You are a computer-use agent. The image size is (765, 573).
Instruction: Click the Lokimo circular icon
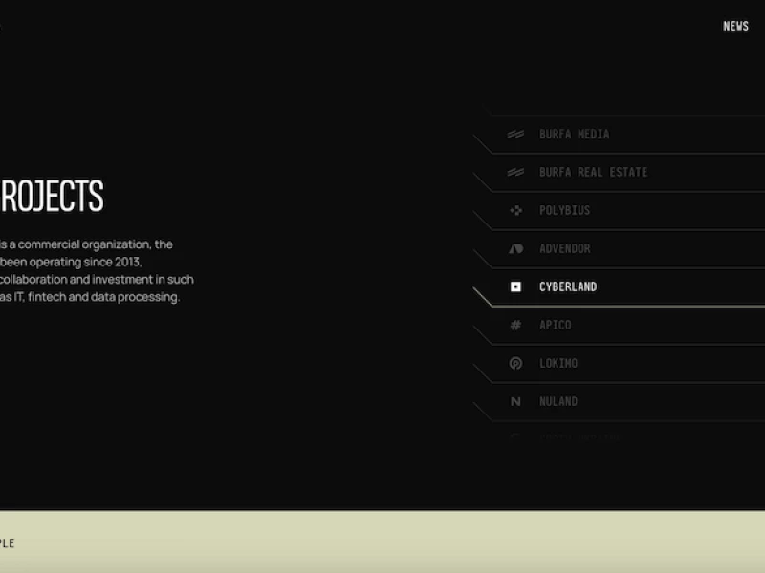point(515,363)
